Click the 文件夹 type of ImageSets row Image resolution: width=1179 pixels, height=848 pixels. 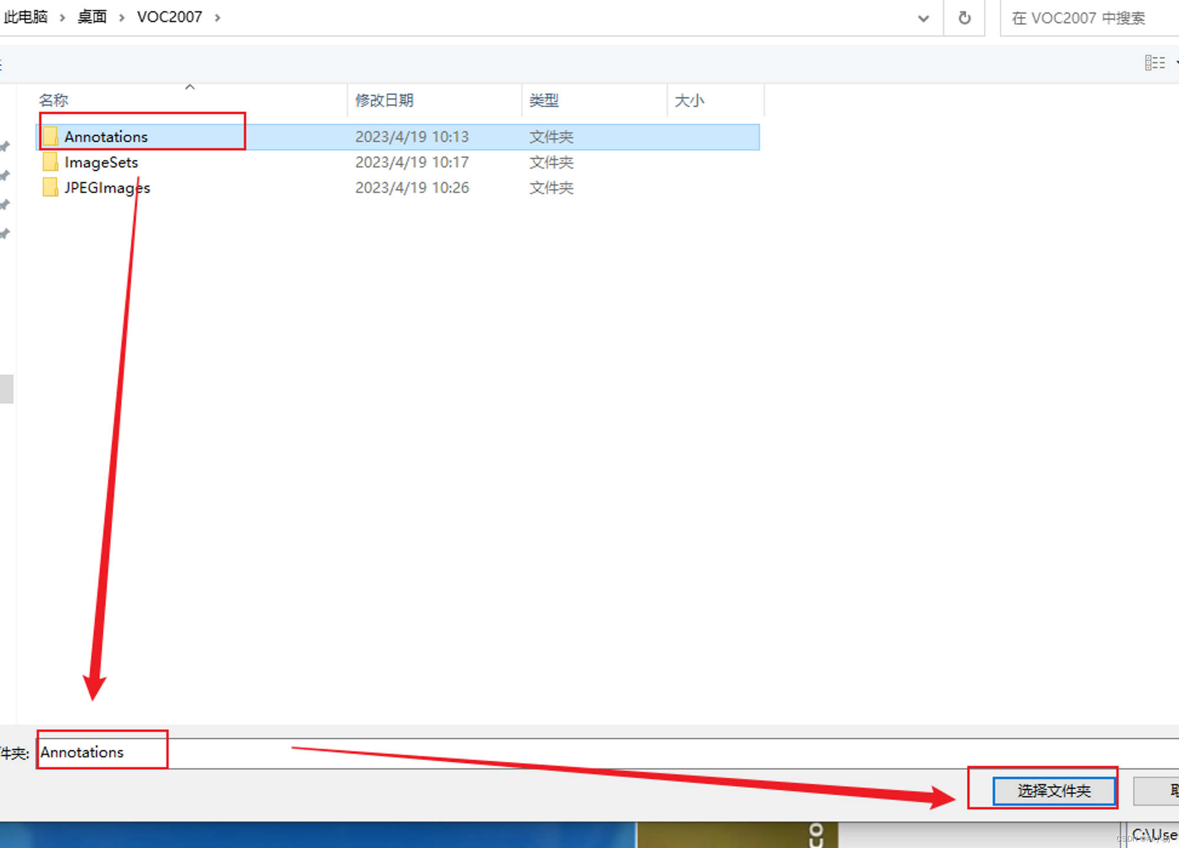(551, 162)
